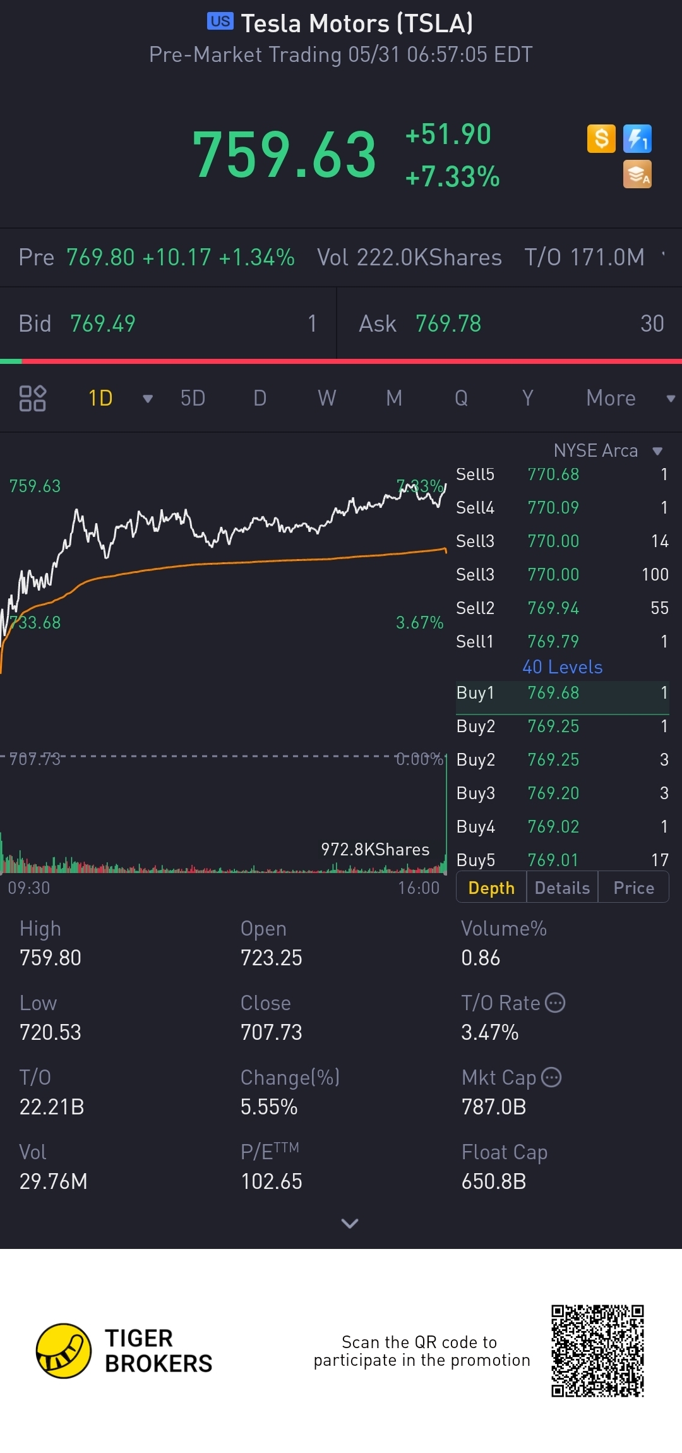Tap the Low 720.53 value
Screen dimensions: 682x1453
tap(51, 1032)
